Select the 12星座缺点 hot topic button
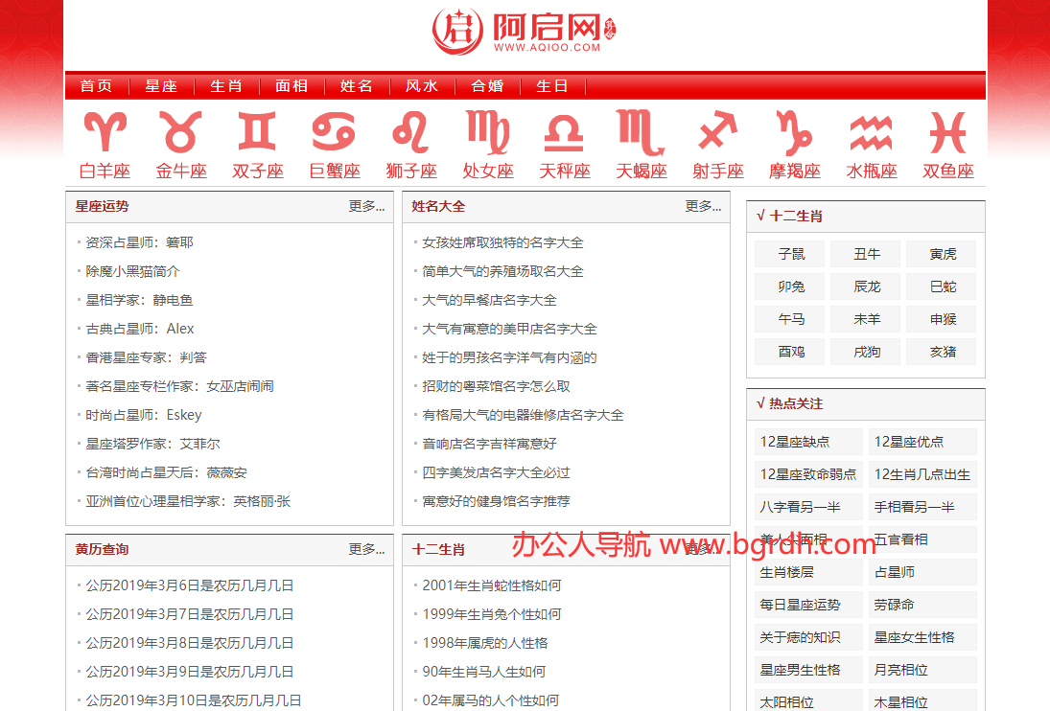The width and height of the screenshot is (1050, 711). click(x=808, y=442)
